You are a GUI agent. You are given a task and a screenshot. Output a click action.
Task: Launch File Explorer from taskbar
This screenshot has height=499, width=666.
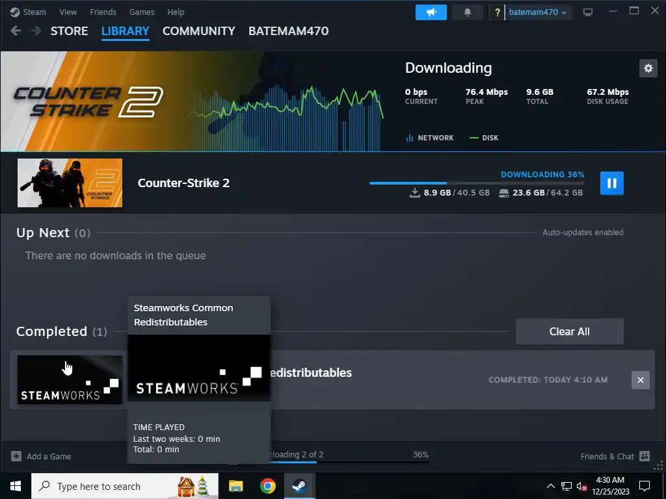(x=235, y=486)
